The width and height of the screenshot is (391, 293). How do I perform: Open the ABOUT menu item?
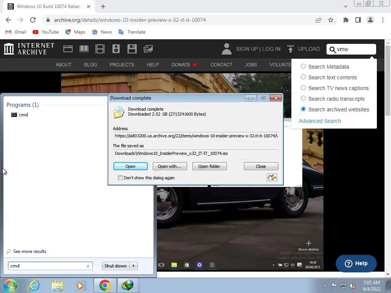point(64,65)
